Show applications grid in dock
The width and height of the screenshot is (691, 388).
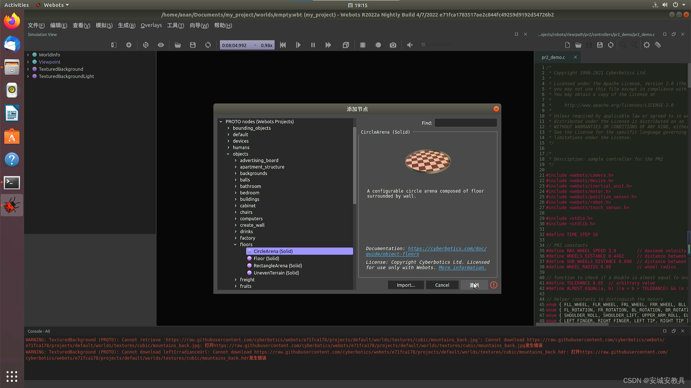point(12,376)
